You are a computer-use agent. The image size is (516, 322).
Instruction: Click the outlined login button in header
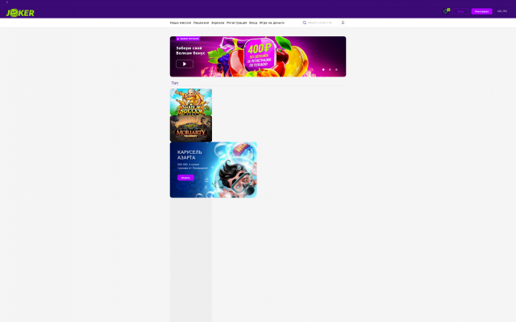click(460, 11)
